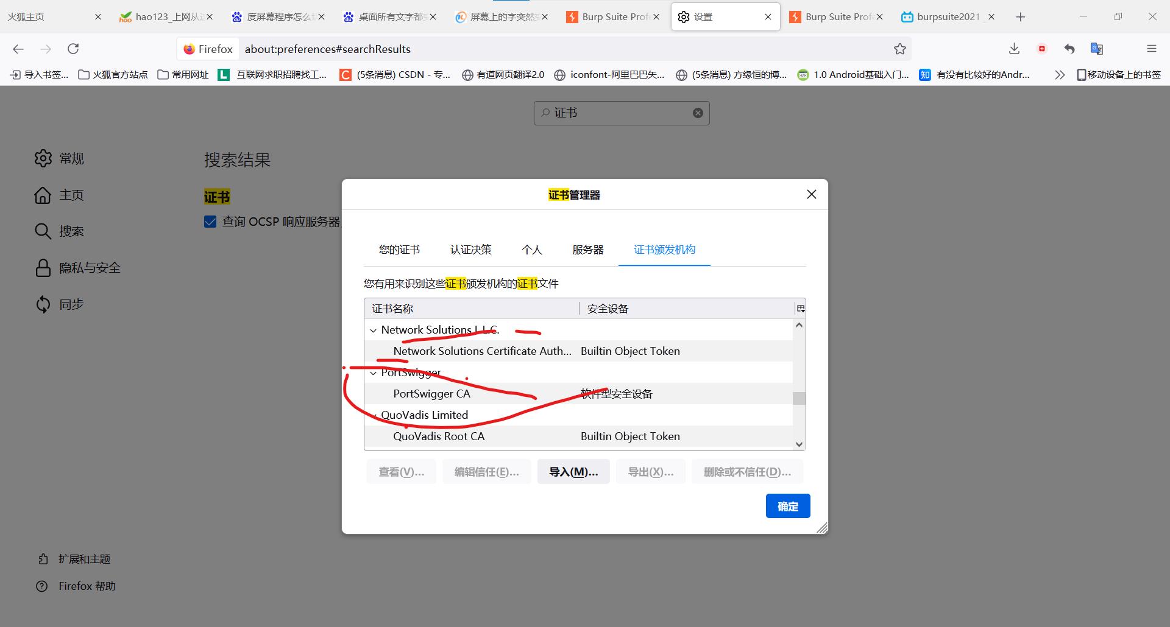Screen dimensions: 1170x627
Task: Open 主页 settings category
Action: [59, 195]
